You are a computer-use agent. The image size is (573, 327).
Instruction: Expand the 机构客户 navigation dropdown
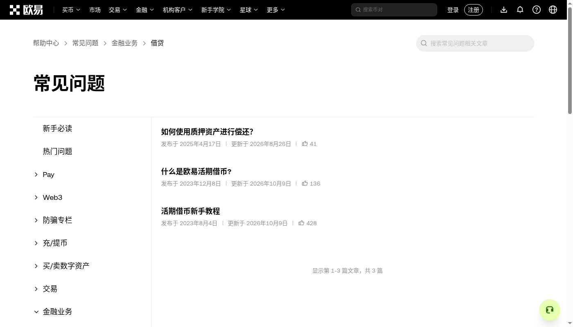click(x=178, y=10)
